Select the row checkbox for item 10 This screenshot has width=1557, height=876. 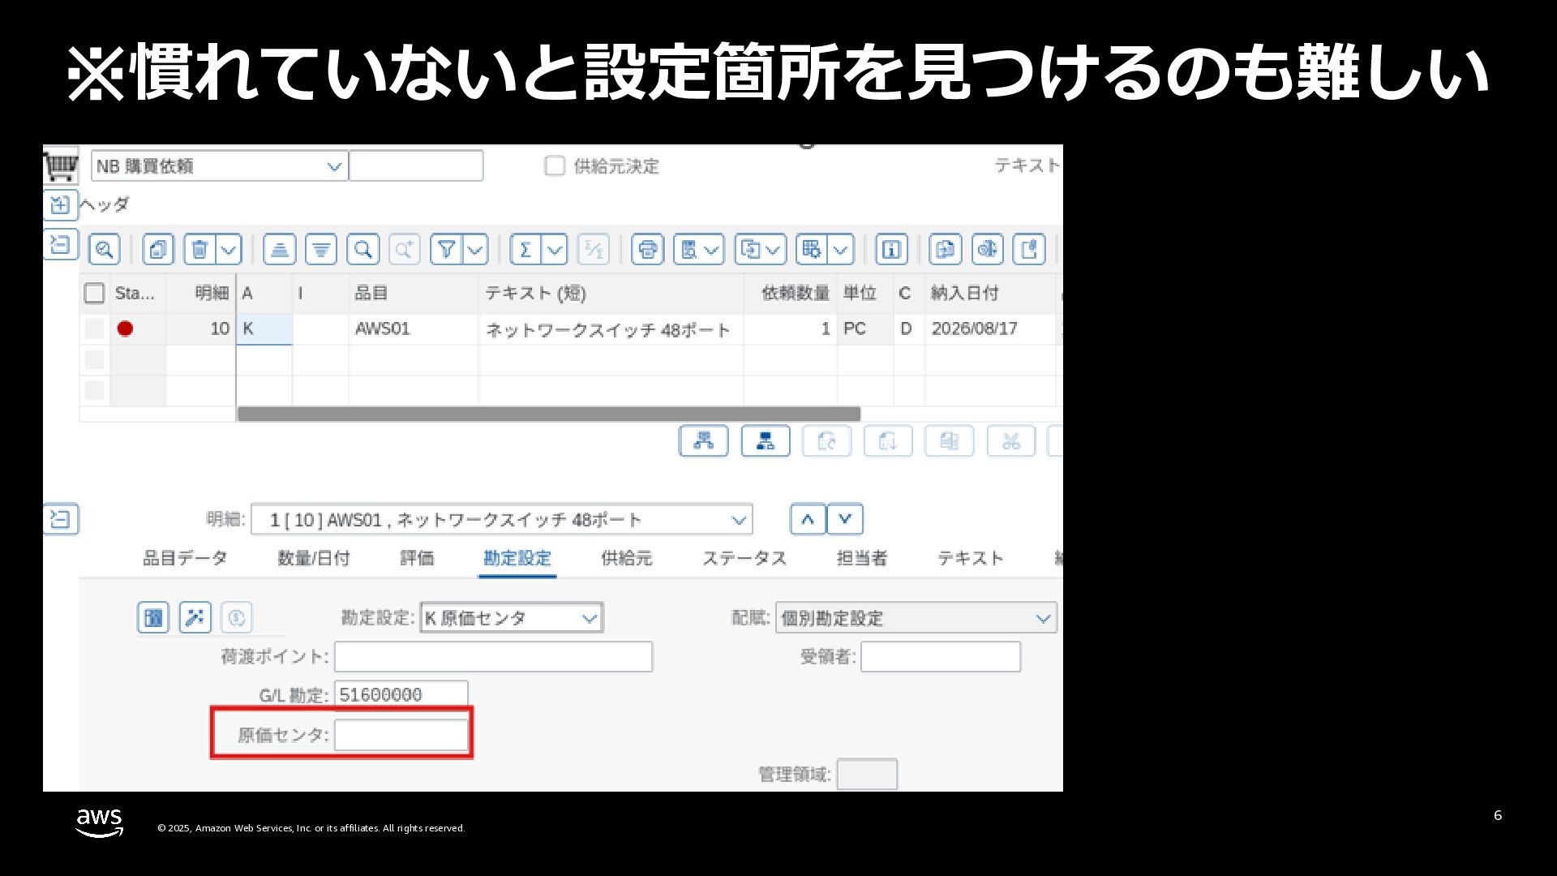pyautogui.click(x=95, y=329)
